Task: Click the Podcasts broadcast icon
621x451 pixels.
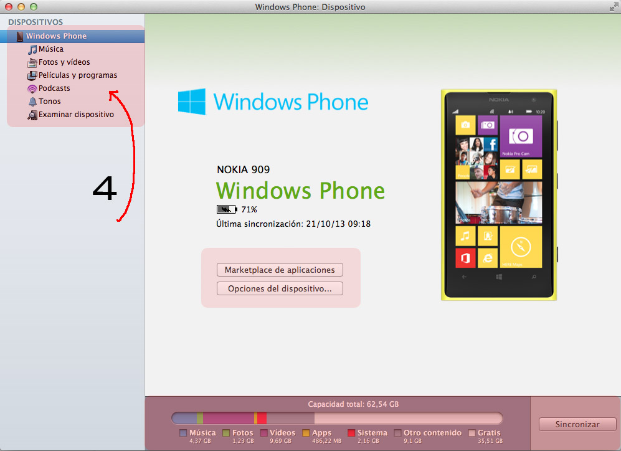Action: click(x=32, y=88)
